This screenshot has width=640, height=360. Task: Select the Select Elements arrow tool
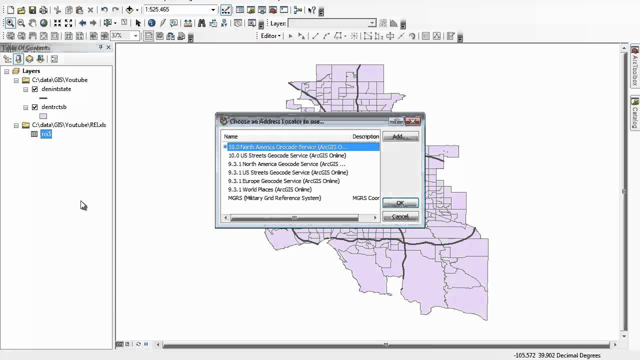tap(138, 23)
